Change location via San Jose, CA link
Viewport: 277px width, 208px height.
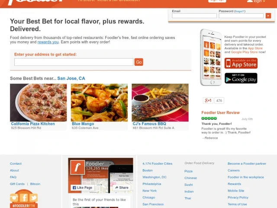coord(71,78)
